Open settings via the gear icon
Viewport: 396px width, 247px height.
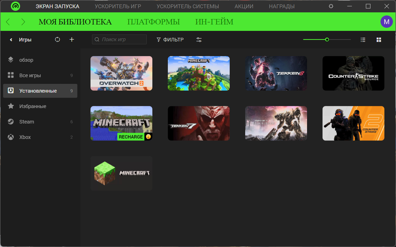[331, 6]
